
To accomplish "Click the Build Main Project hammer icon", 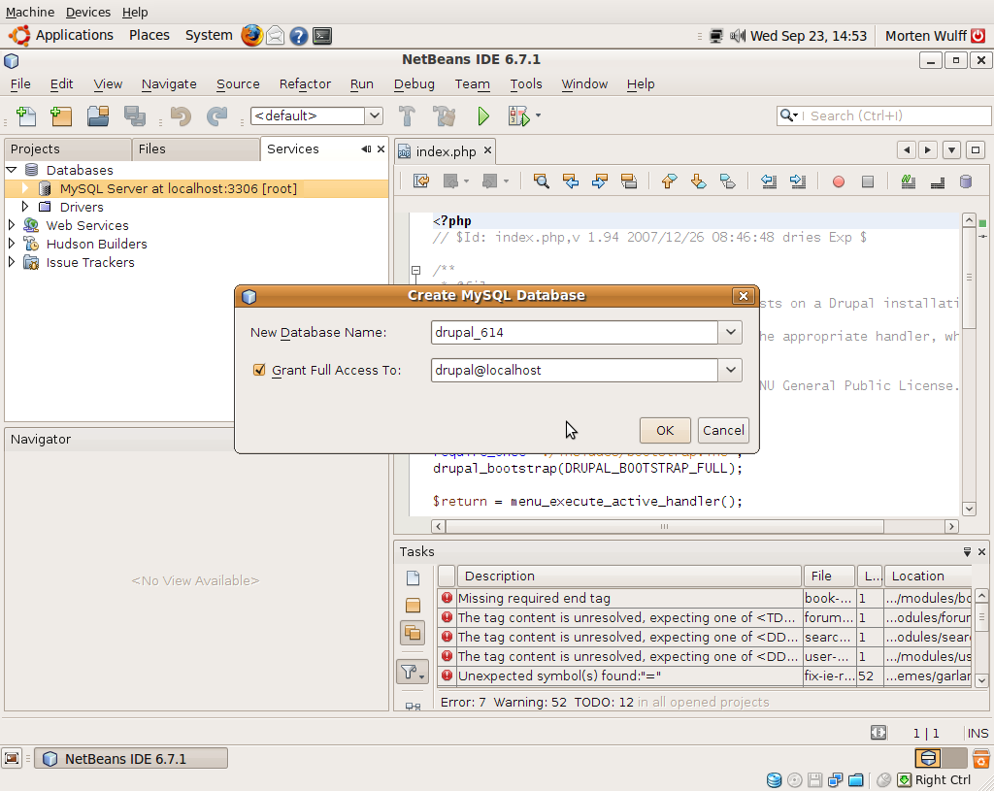I will (407, 116).
